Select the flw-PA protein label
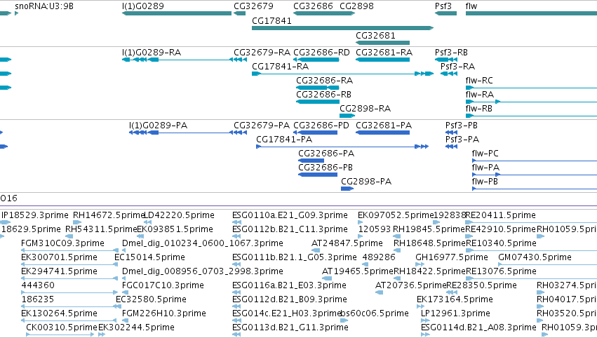The image size is (597, 338). (x=485, y=168)
